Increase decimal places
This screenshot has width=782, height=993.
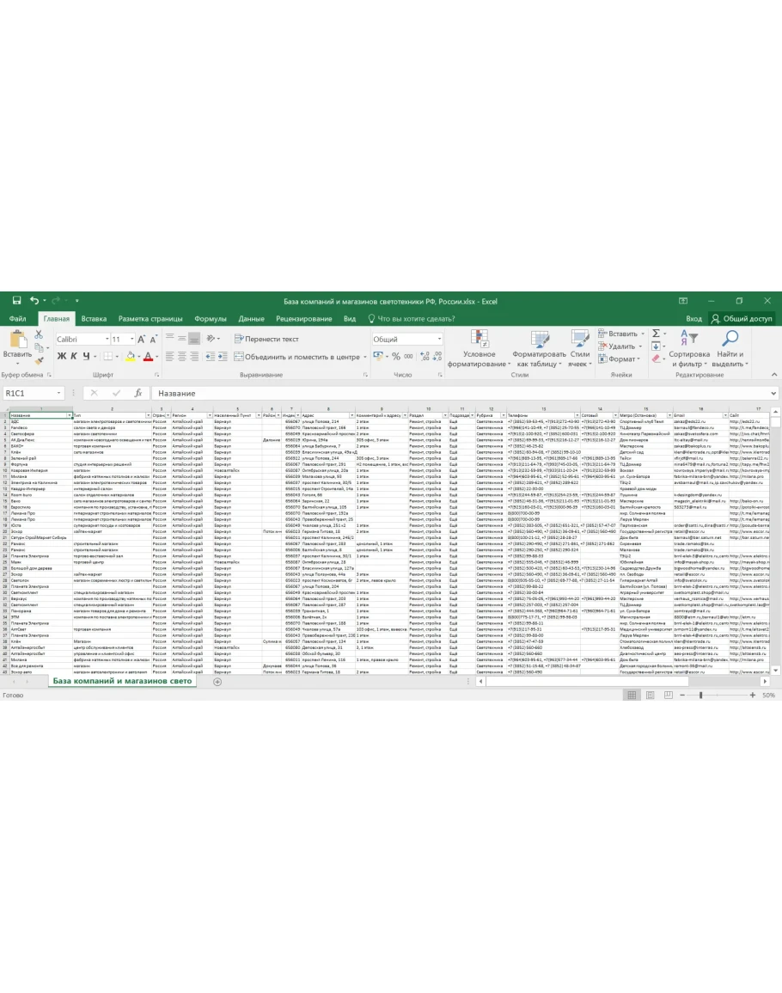click(425, 357)
